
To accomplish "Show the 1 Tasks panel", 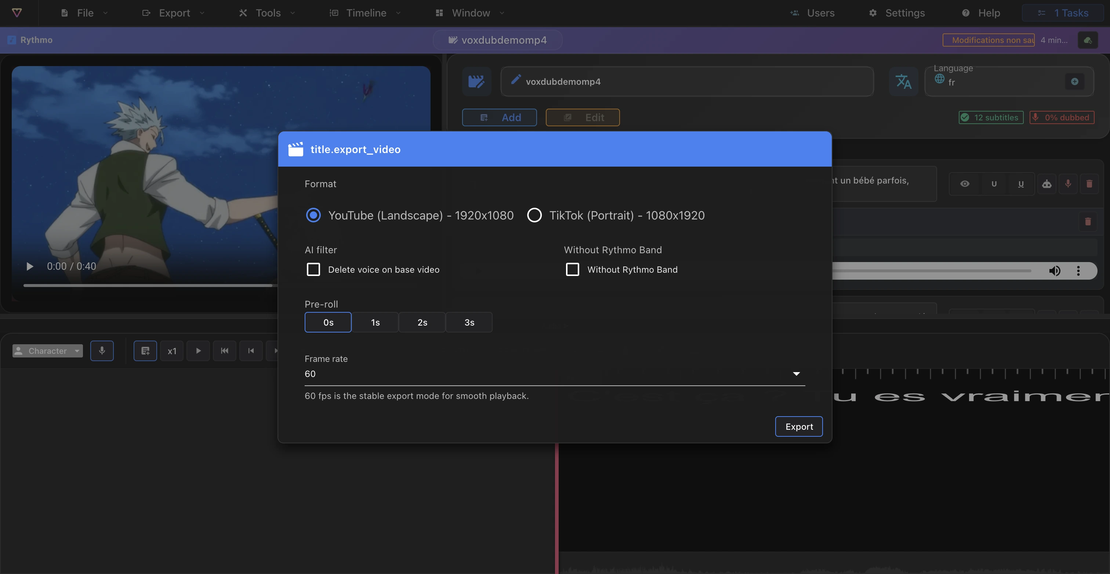I will pos(1063,13).
